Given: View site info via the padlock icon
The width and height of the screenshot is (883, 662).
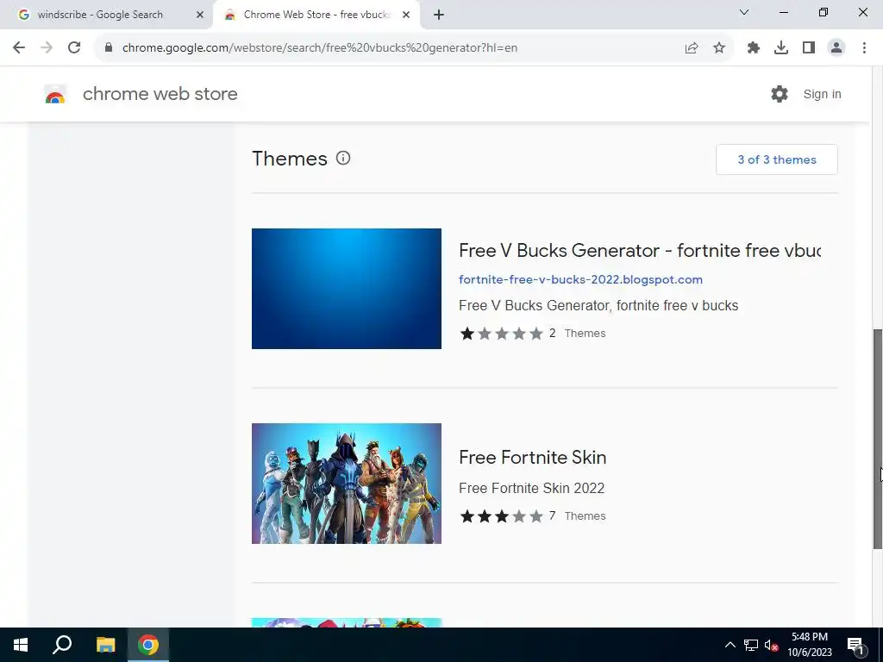Looking at the screenshot, I should click(109, 48).
